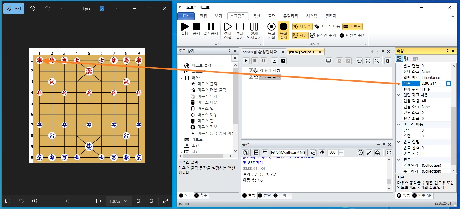460x209 pixels.
Task: Click 이벤트 취소 in ribbon
Action: 353,35
